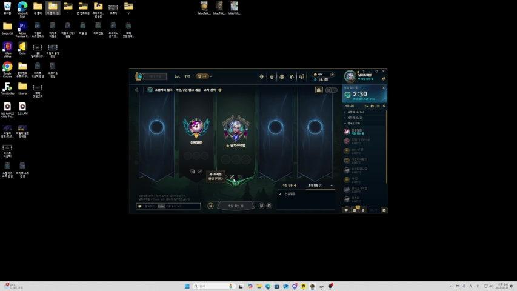Open the first gear-shaped icon in the top navigation
The image size is (517, 291).
click(261, 76)
